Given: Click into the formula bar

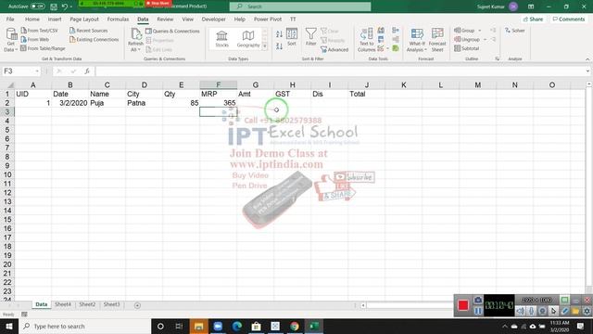Looking at the screenshot, I should [x=340, y=71].
